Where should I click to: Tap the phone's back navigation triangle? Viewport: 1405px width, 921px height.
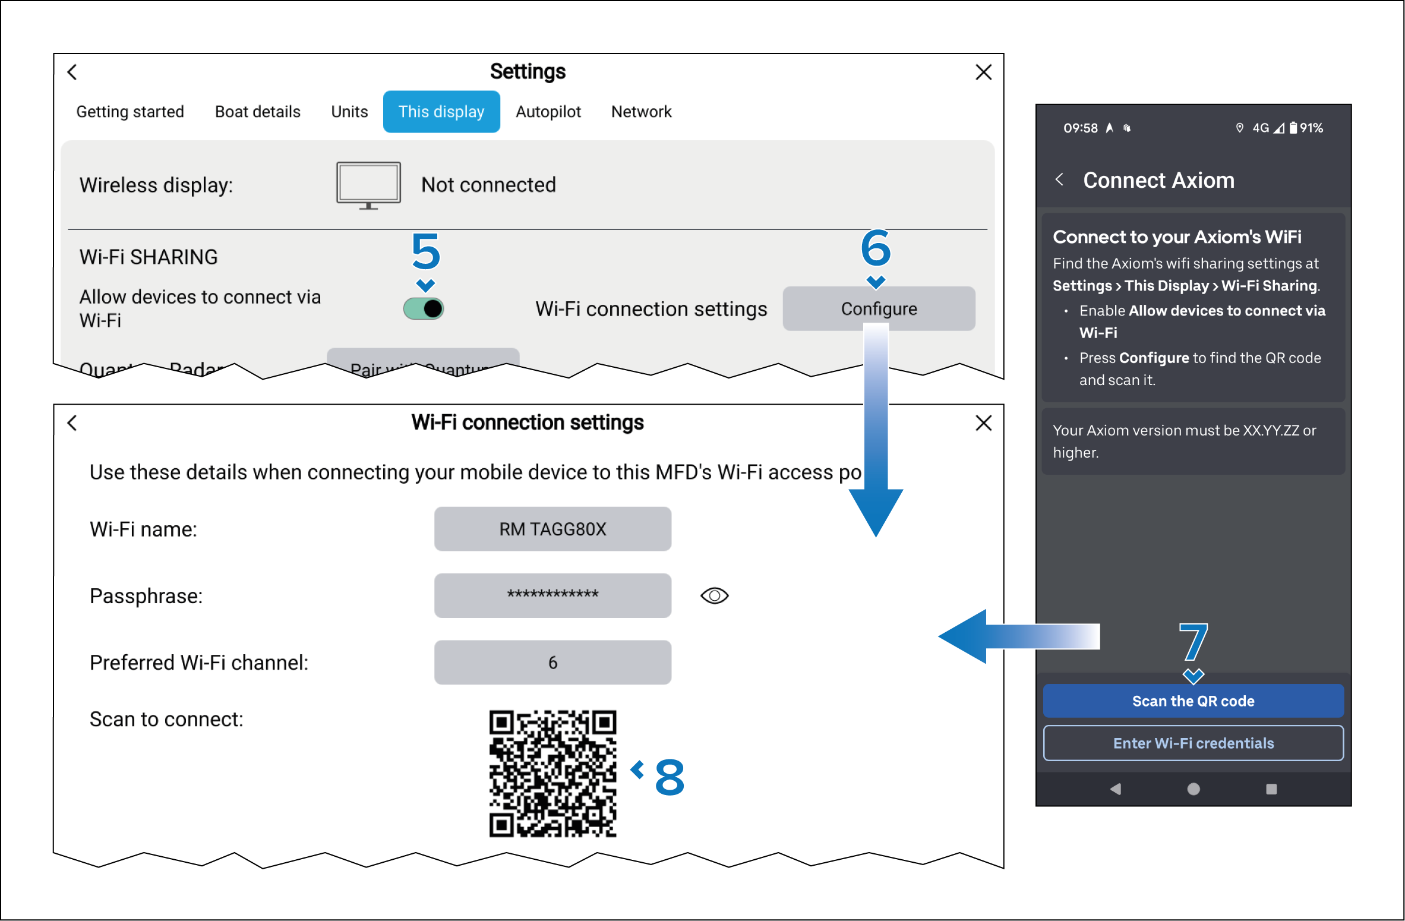tap(1116, 788)
